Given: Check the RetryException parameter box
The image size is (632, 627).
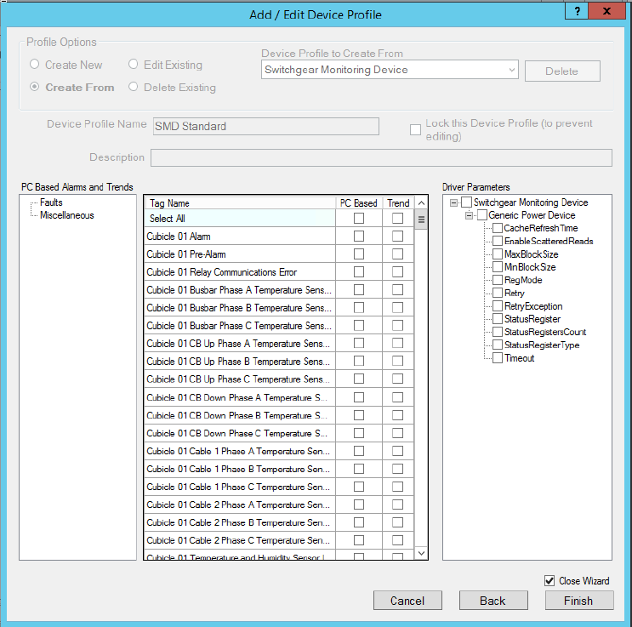Looking at the screenshot, I should (498, 306).
